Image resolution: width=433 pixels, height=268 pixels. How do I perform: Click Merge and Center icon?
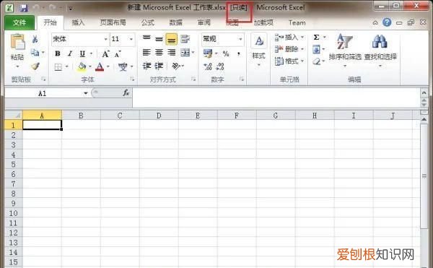(185, 52)
